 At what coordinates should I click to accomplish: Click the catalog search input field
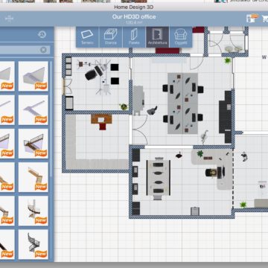click(x=25, y=50)
